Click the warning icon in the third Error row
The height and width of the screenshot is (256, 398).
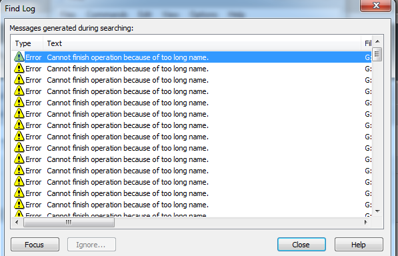point(19,80)
